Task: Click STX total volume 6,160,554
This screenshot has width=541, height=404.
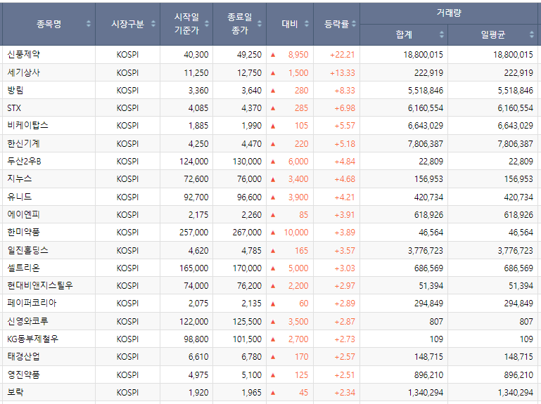Action: pyautogui.click(x=426, y=108)
